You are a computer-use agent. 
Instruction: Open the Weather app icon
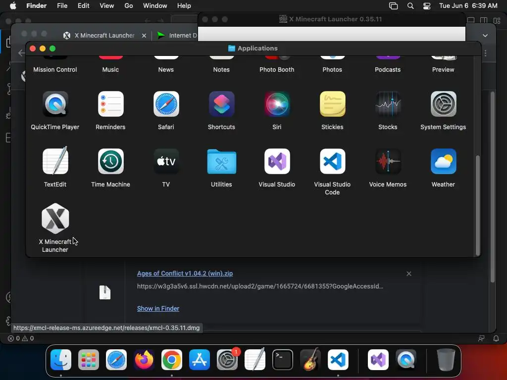443,161
